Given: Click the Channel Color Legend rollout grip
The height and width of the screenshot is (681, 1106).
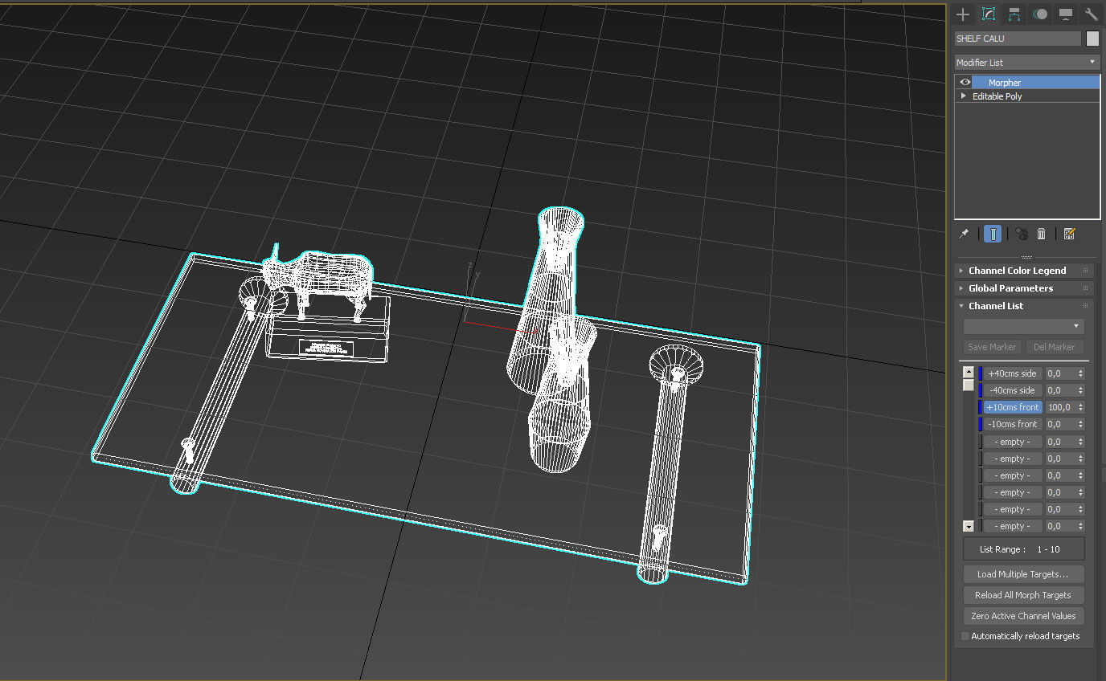Looking at the screenshot, I should click(1086, 271).
